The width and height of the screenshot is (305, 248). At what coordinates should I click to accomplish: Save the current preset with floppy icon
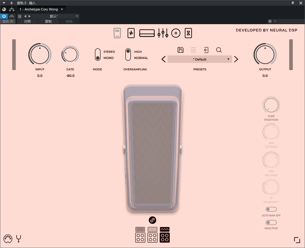click(181, 50)
